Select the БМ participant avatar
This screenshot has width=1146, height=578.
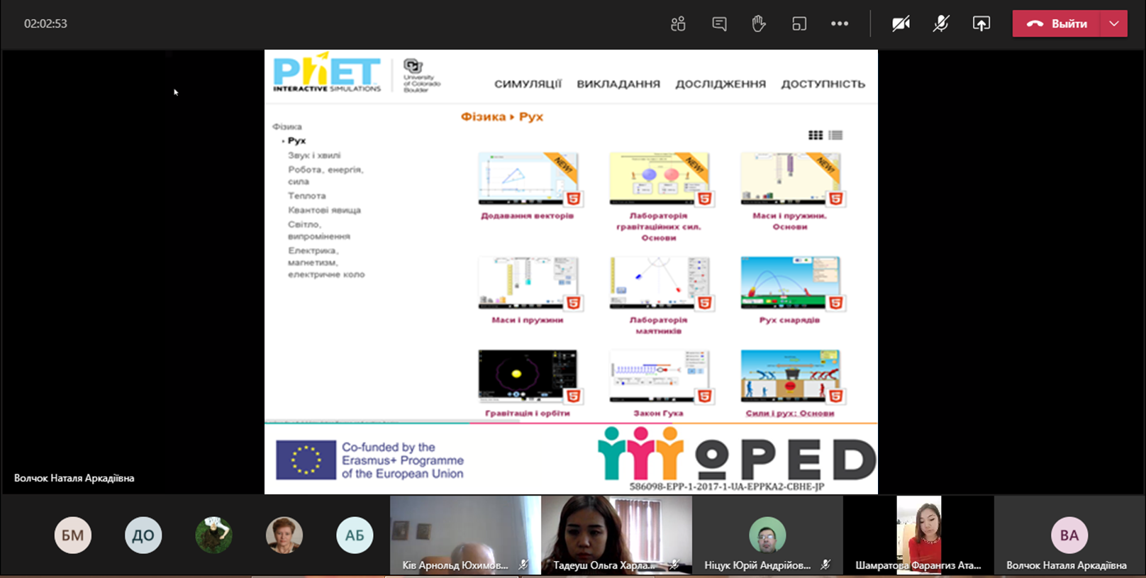[x=73, y=535]
